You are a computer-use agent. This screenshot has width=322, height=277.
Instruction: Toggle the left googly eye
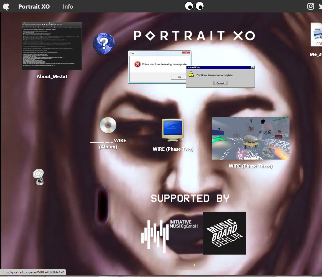189,6
